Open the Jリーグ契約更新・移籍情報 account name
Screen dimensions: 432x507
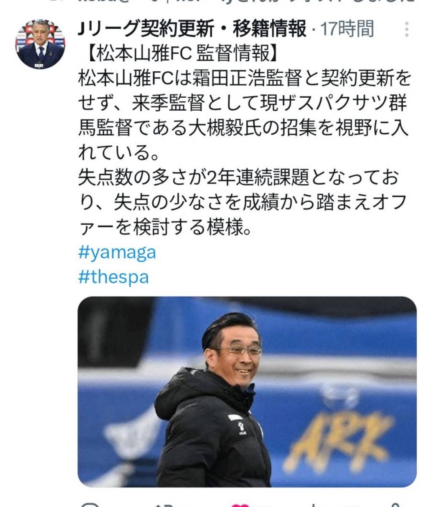tap(193, 29)
